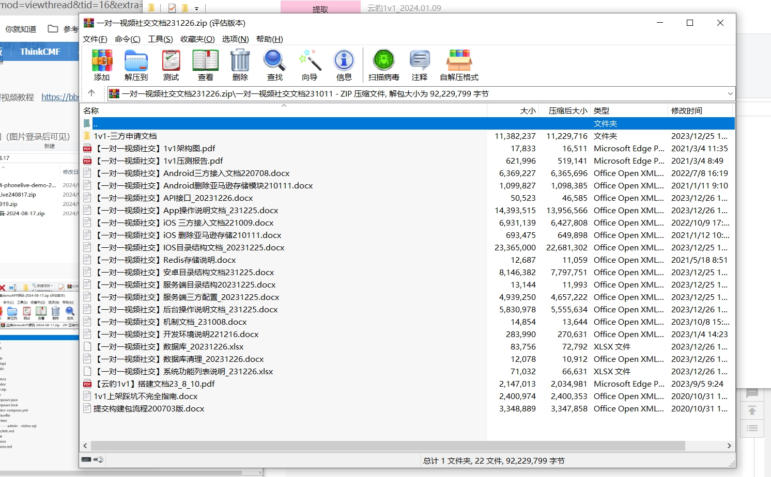Click the comment icon in right browser sidebar
771x477 pixels.
tap(752, 393)
